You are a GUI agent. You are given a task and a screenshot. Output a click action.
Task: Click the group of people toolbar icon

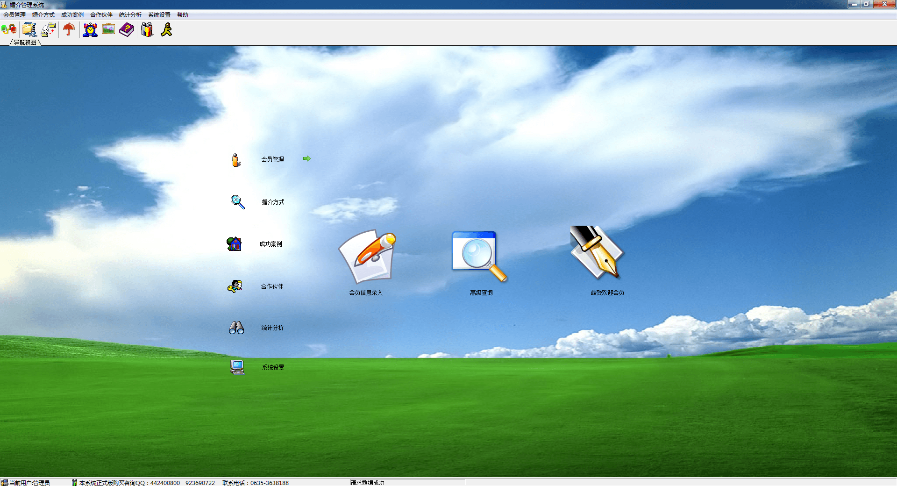[x=147, y=29]
